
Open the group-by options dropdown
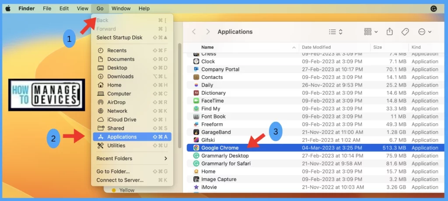pyautogui.click(x=371, y=31)
